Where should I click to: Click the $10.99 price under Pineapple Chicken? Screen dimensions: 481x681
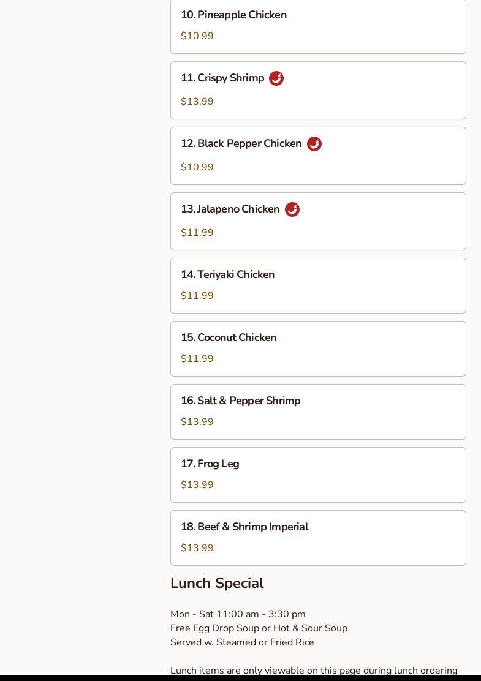[197, 36]
